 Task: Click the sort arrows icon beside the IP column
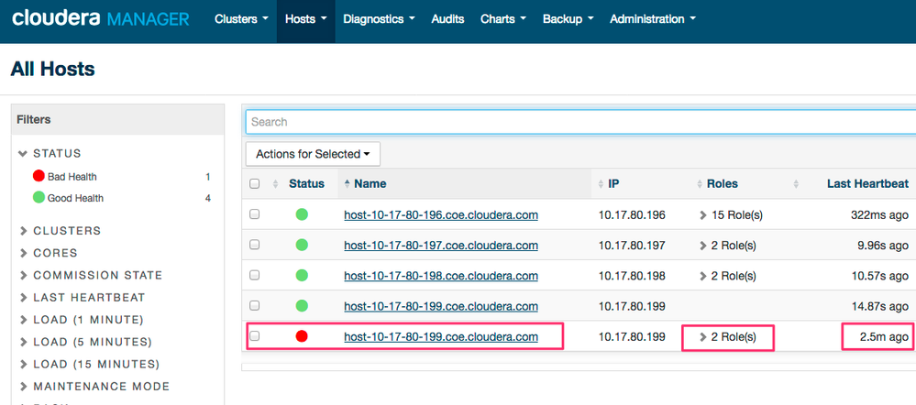pyautogui.click(x=600, y=184)
